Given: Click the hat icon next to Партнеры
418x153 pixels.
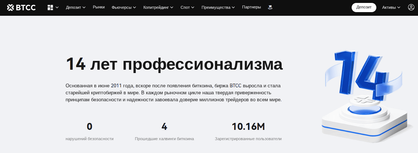Looking at the screenshot, I should [x=270, y=7].
